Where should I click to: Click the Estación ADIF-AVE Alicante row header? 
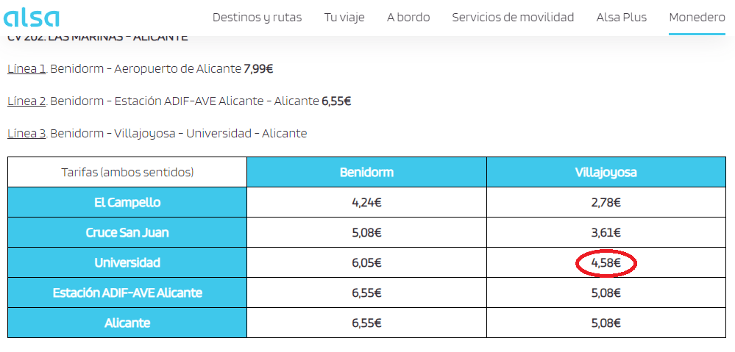pyautogui.click(x=127, y=293)
